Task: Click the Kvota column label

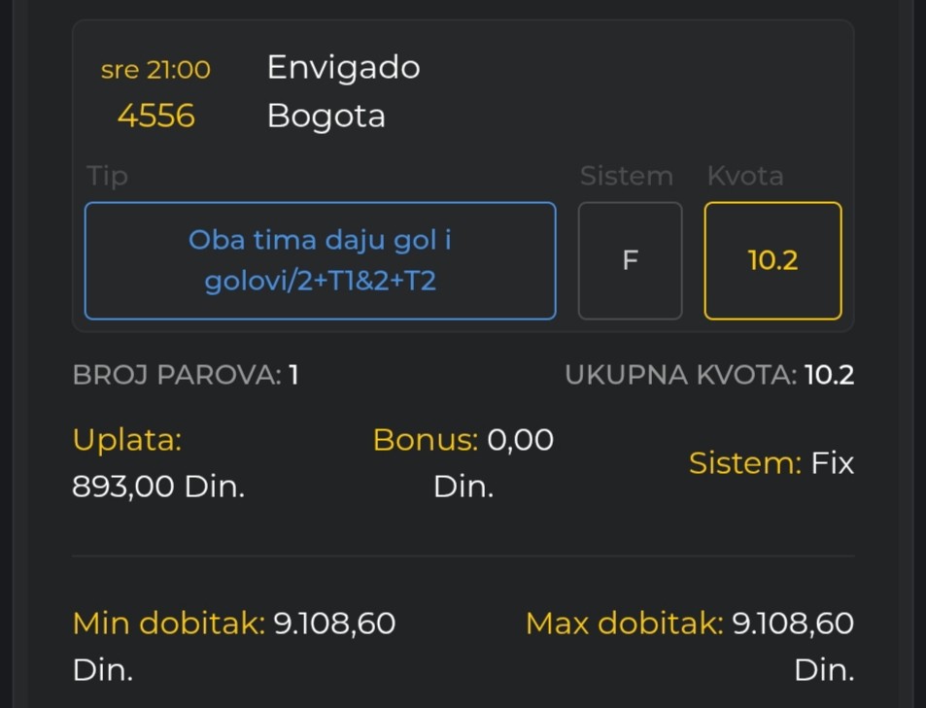Action: coord(744,176)
